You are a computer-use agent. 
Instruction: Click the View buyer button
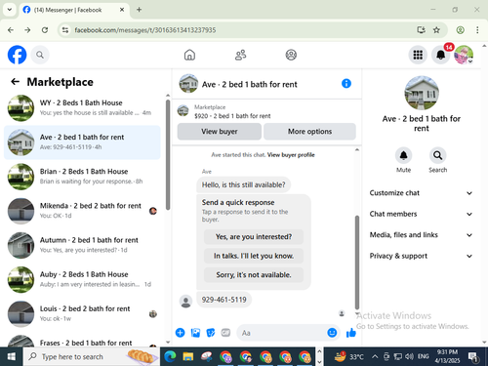(220, 132)
